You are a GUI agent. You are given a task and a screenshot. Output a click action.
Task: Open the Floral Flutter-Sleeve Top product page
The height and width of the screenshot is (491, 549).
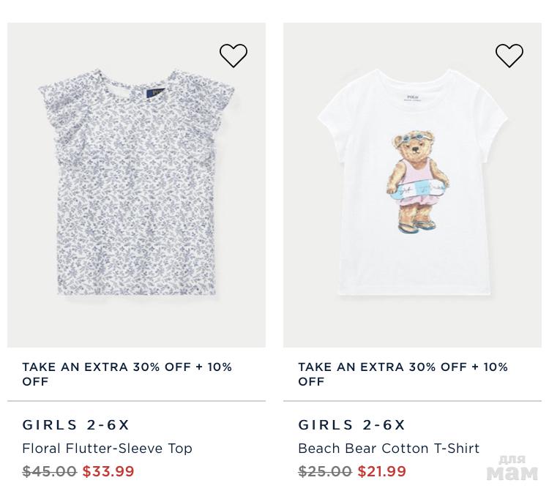click(107, 448)
